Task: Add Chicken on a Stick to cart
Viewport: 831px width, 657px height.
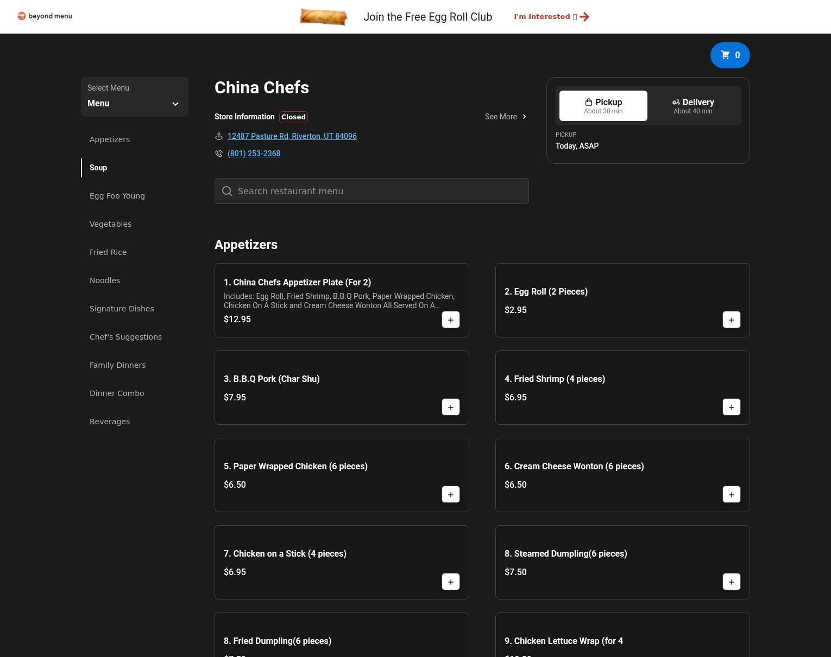Action: (450, 582)
